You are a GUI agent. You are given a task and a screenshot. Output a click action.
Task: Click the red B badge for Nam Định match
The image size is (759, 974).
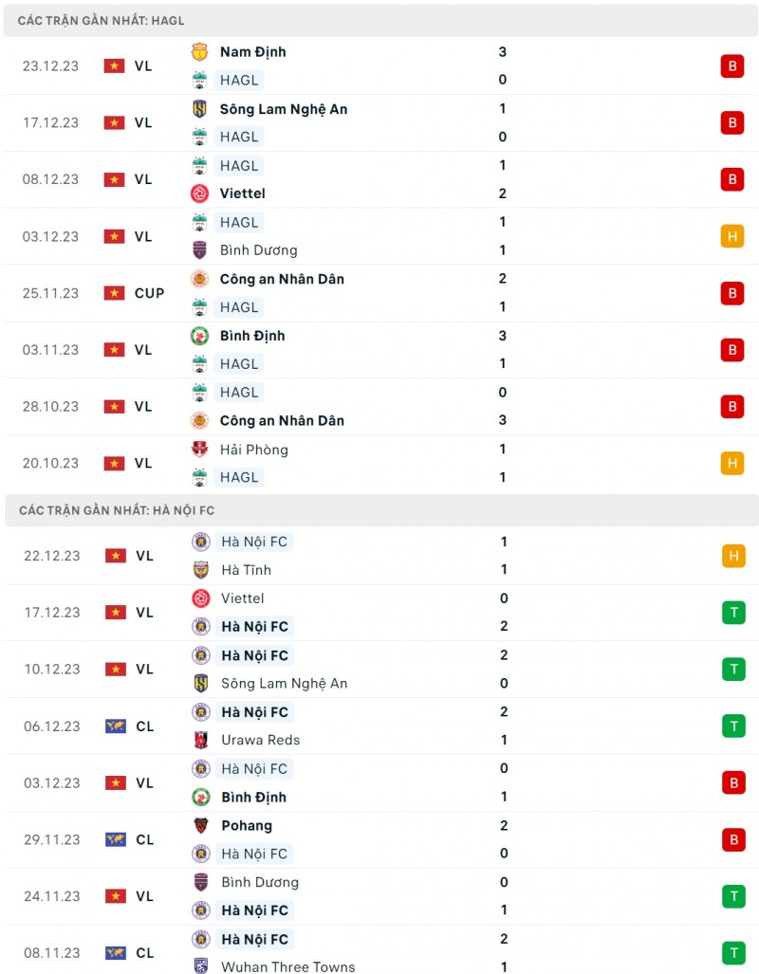[x=731, y=65]
